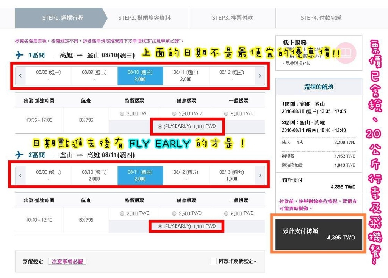Click the 預計支付總額 4,395 TWD total box
The width and height of the screenshot is (388, 278).
(x=319, y=234)
